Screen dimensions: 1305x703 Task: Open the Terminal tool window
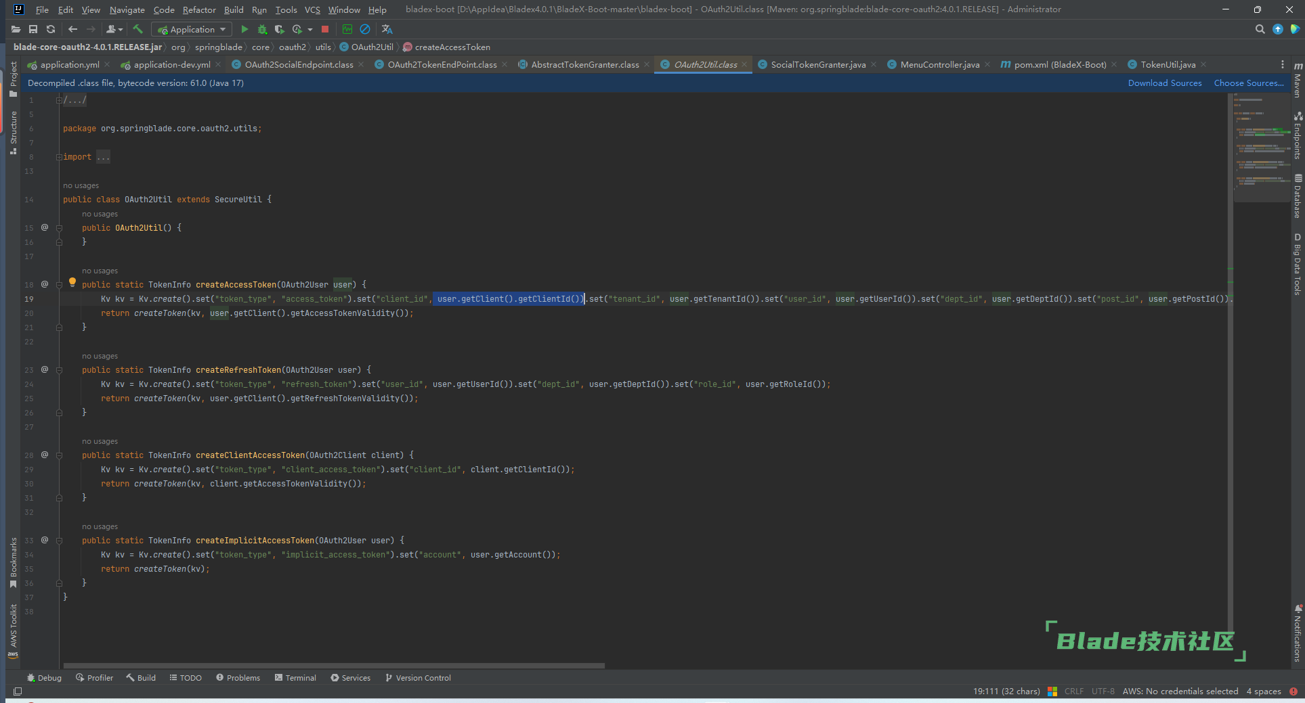tap(295, 678)
